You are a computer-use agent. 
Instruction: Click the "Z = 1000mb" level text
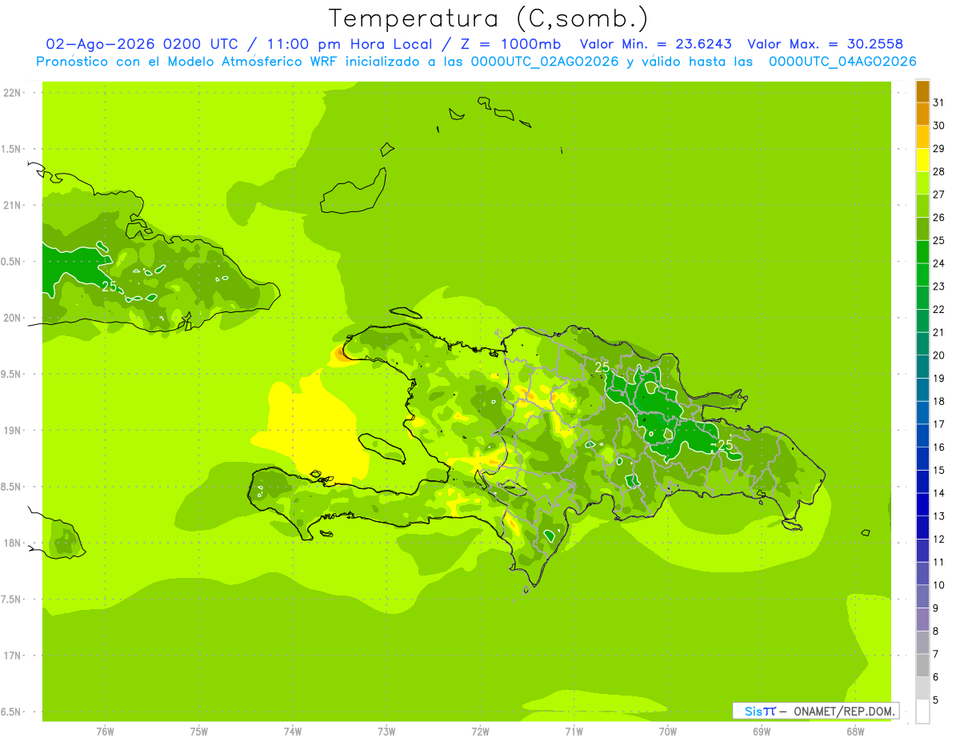tap(510, 44)
